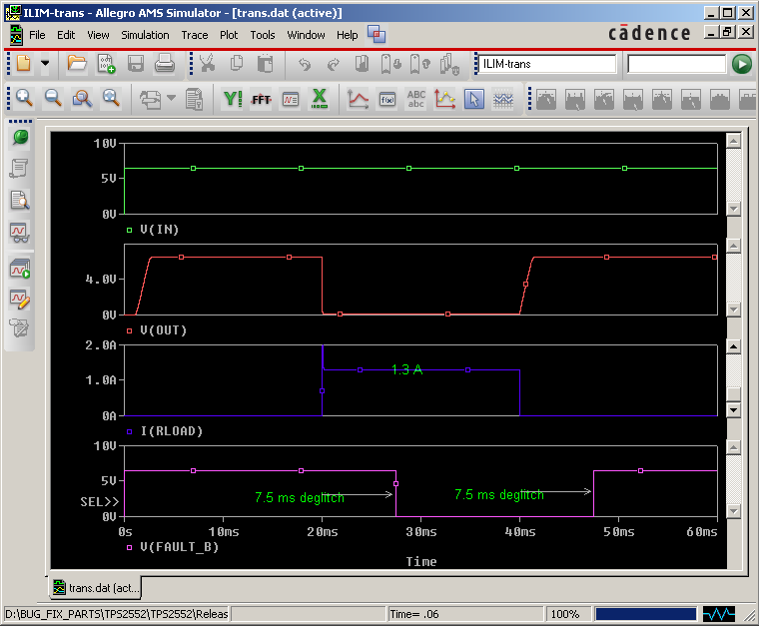
Task: Click the Print icon in toolbar
Action: 165,64
